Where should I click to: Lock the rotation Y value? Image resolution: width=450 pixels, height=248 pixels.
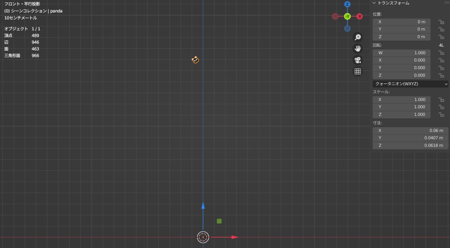click(441, 68)
